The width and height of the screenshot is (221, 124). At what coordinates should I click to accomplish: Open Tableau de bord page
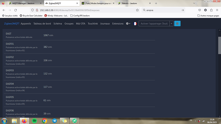coord(42,24)
